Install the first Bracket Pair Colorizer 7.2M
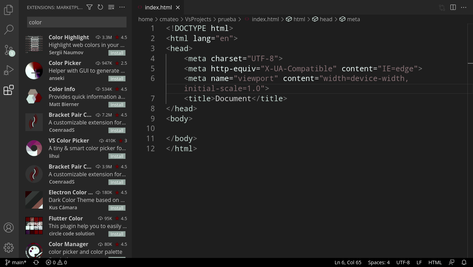This screenshot has width=473, height=267. coord(117,130)
